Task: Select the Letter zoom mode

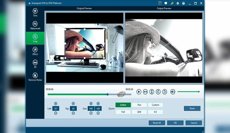Action: click(123, 105)
